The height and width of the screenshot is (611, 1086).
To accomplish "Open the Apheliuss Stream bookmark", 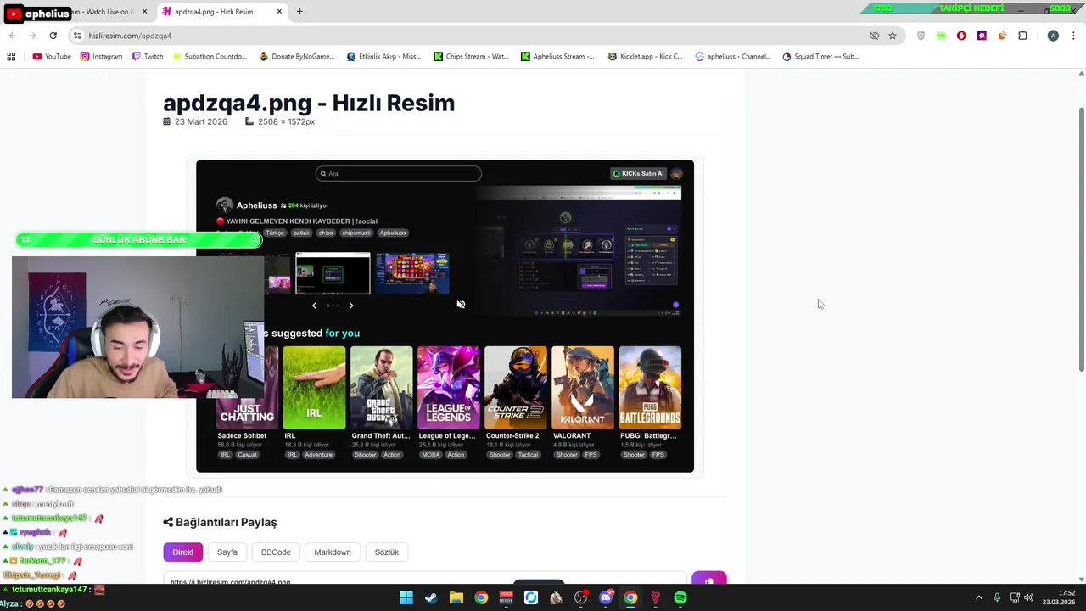I will tap(557, 57).
